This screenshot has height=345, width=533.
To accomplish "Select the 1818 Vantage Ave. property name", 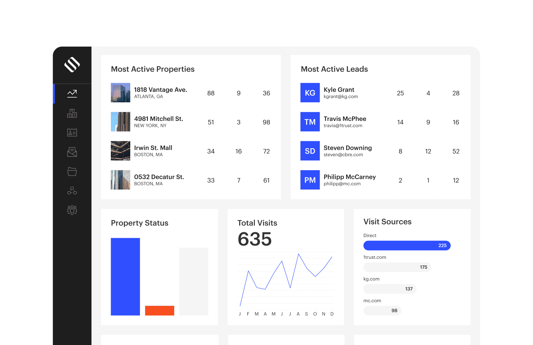I will pyautogui.click(x=161, y=90).
